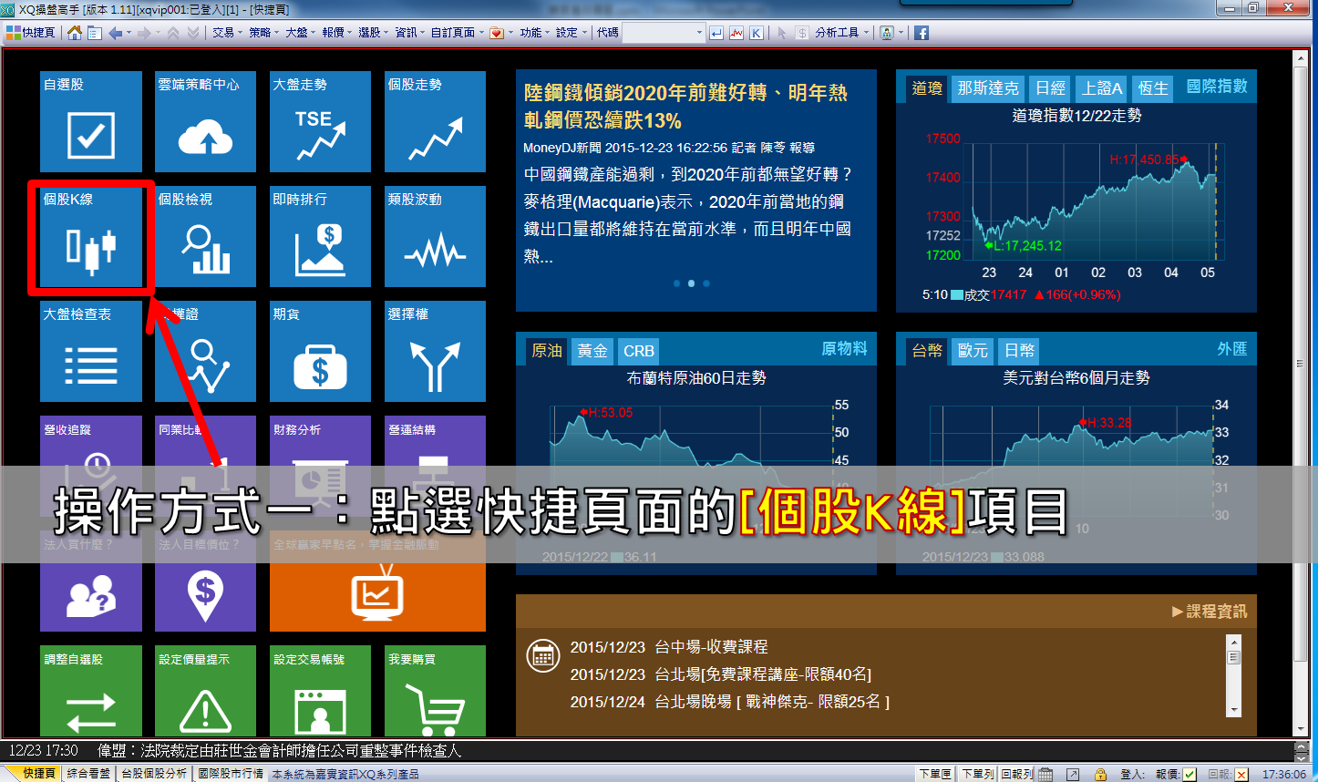Switch to the 日幣 currency tab
Viewport: 1318px width, 782px height.
click(x=1019, y=351)
